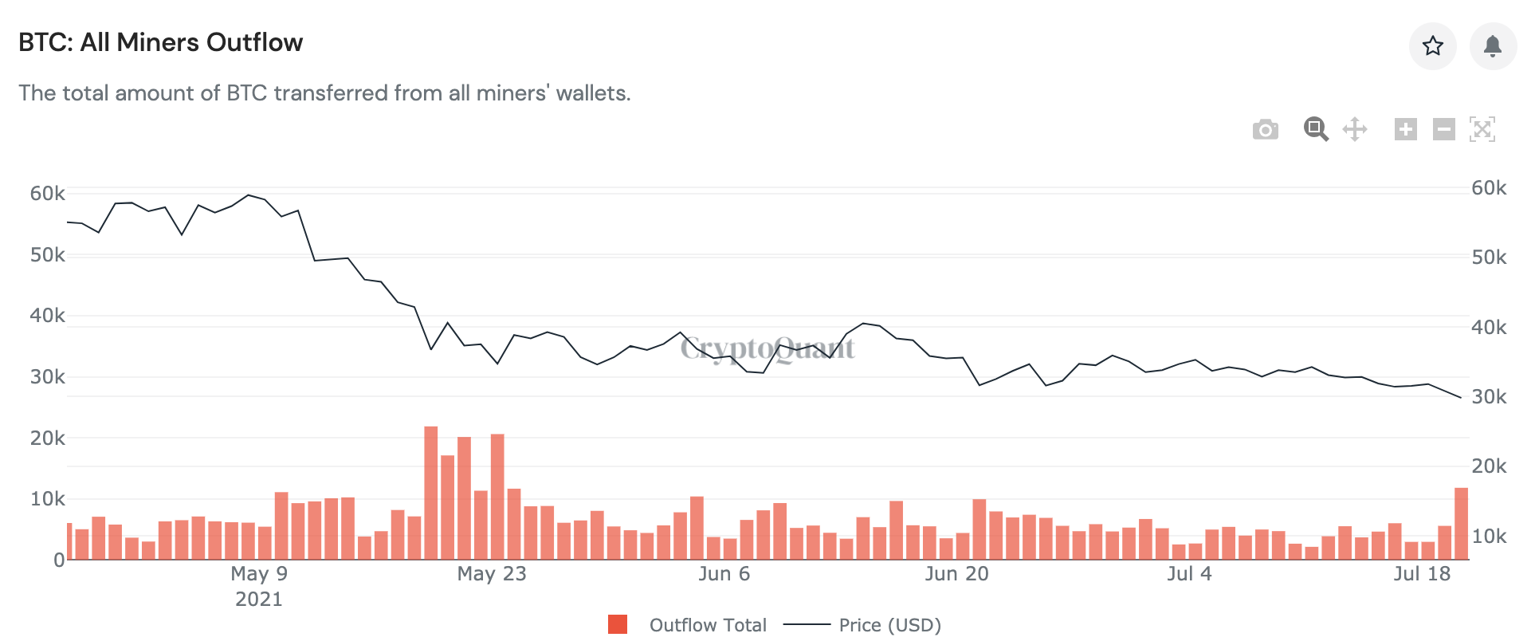
Task: Click the star favorite icon
Action: [1432, 46]
